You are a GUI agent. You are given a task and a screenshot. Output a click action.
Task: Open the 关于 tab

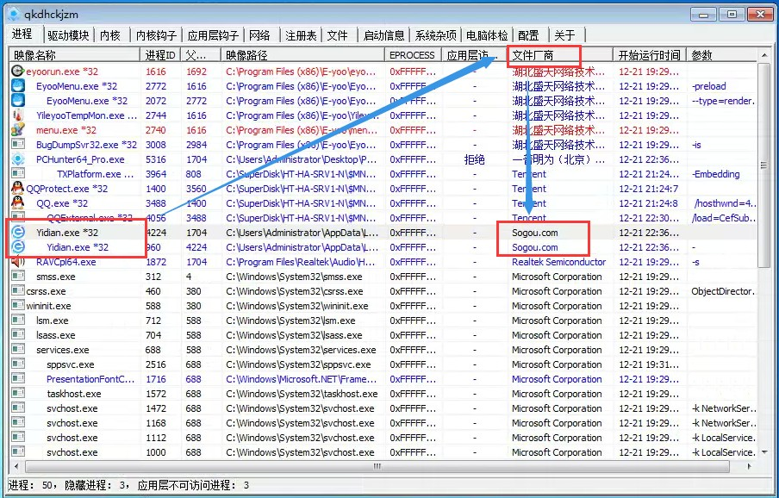(565, 35)
